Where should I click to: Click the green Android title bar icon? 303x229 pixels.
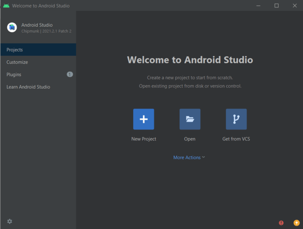[x=6, y=6]
